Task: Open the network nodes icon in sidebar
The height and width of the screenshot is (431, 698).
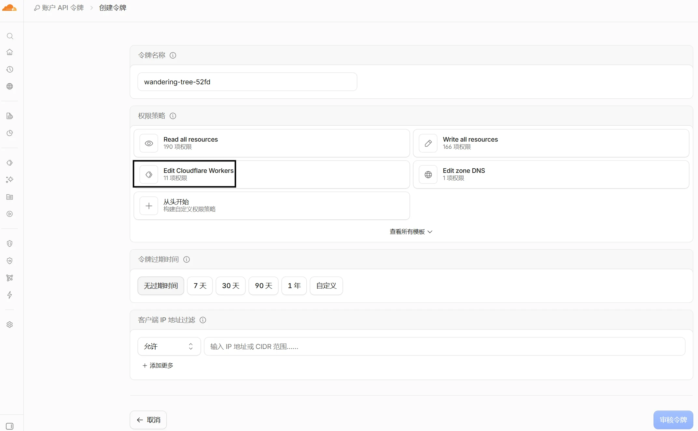Action: point(10,278)
